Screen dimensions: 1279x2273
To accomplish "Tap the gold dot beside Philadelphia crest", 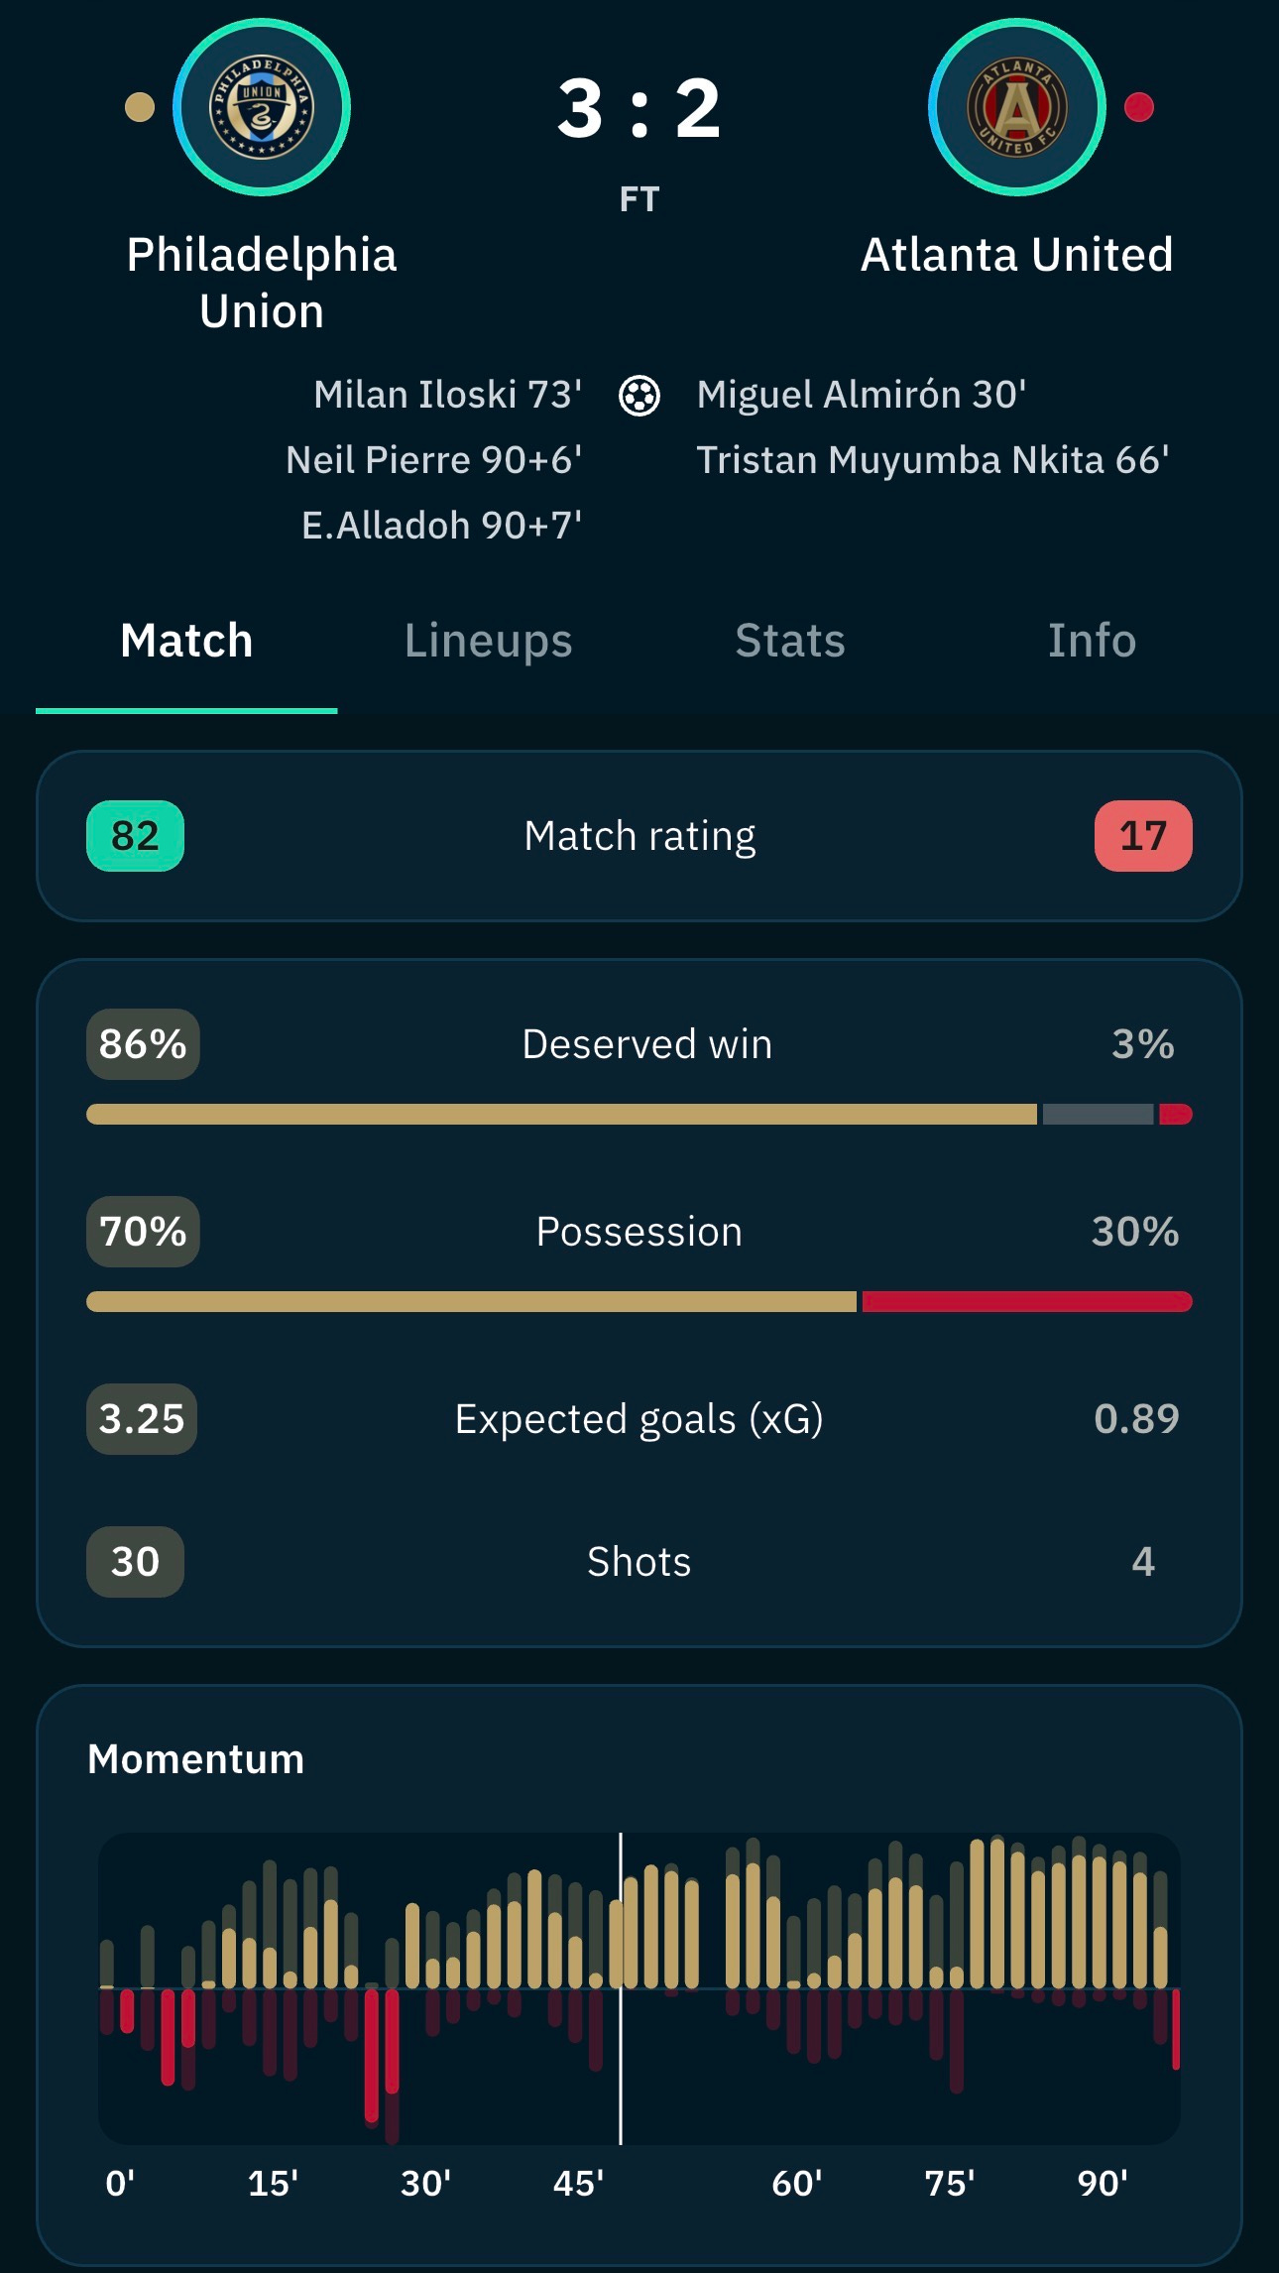I will (x=140, y=107).
